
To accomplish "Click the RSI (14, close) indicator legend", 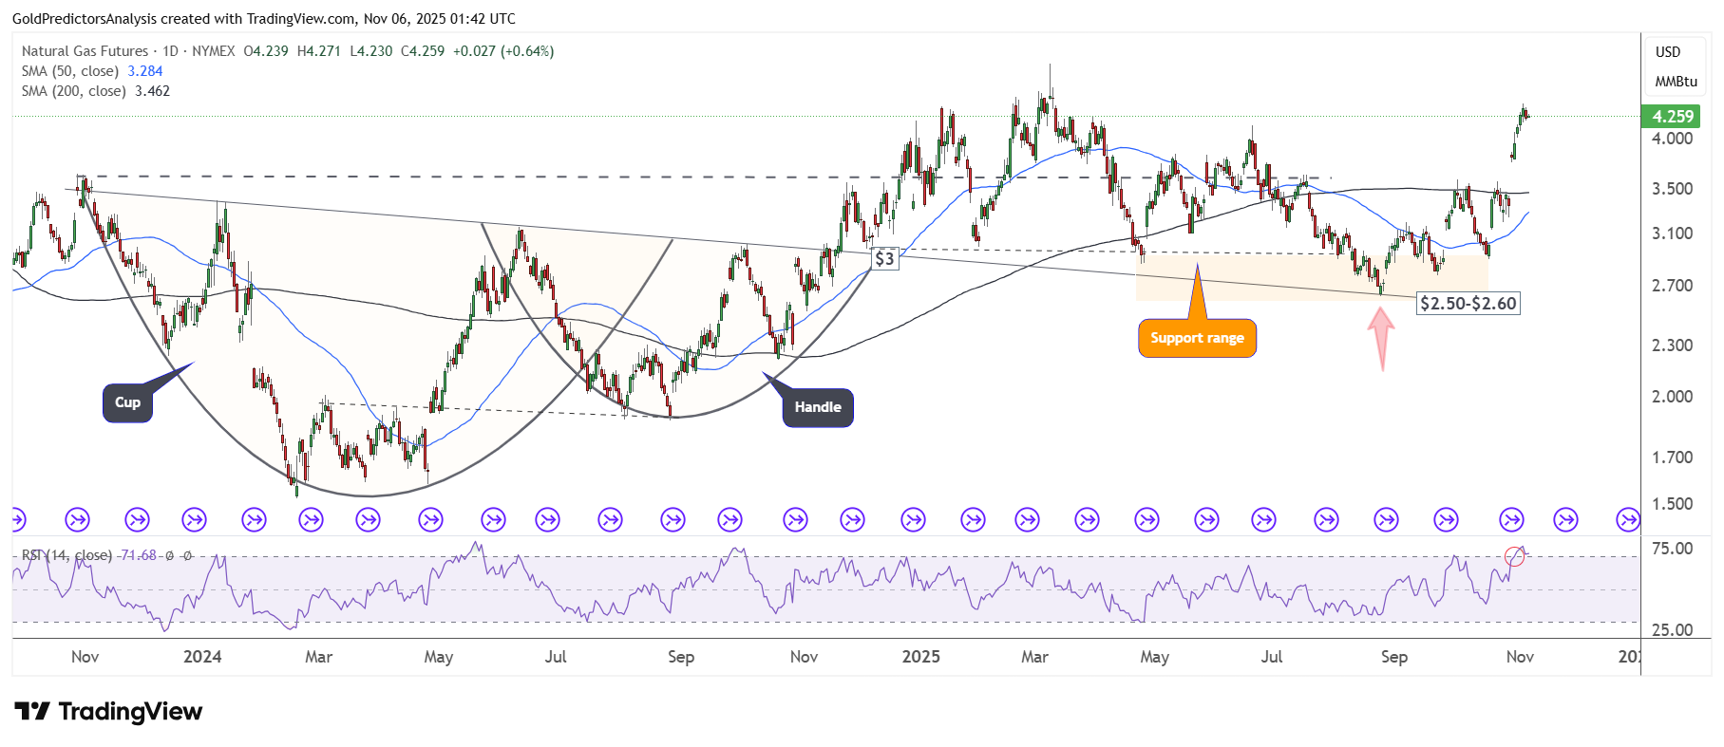I will (x=66, y=555).
